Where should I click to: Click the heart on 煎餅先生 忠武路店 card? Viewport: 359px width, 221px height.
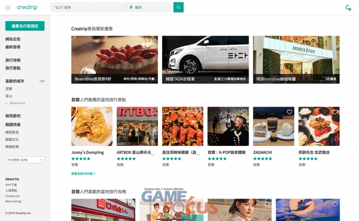(335, 112)
